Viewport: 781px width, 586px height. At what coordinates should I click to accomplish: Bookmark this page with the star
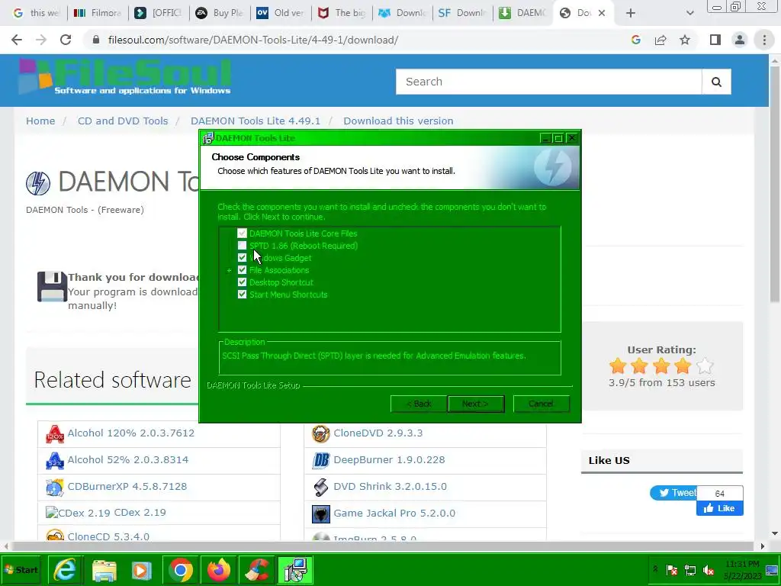(x=686, y=40)
